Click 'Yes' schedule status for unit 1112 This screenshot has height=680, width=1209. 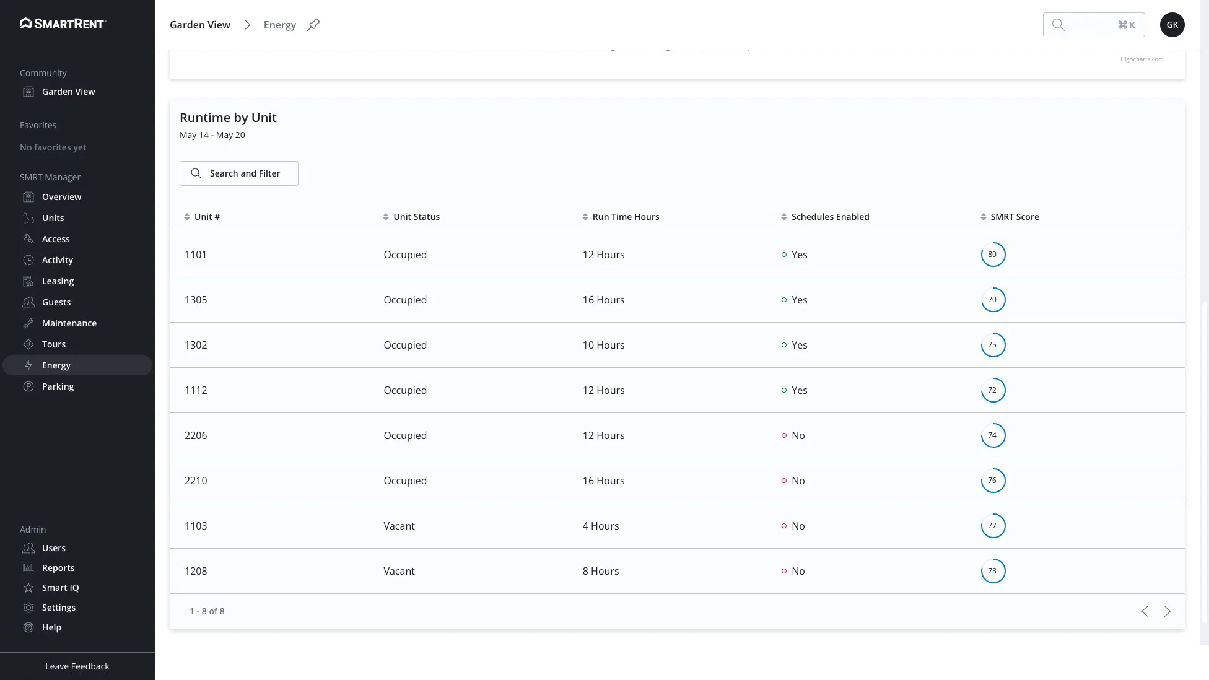[795, 390]
